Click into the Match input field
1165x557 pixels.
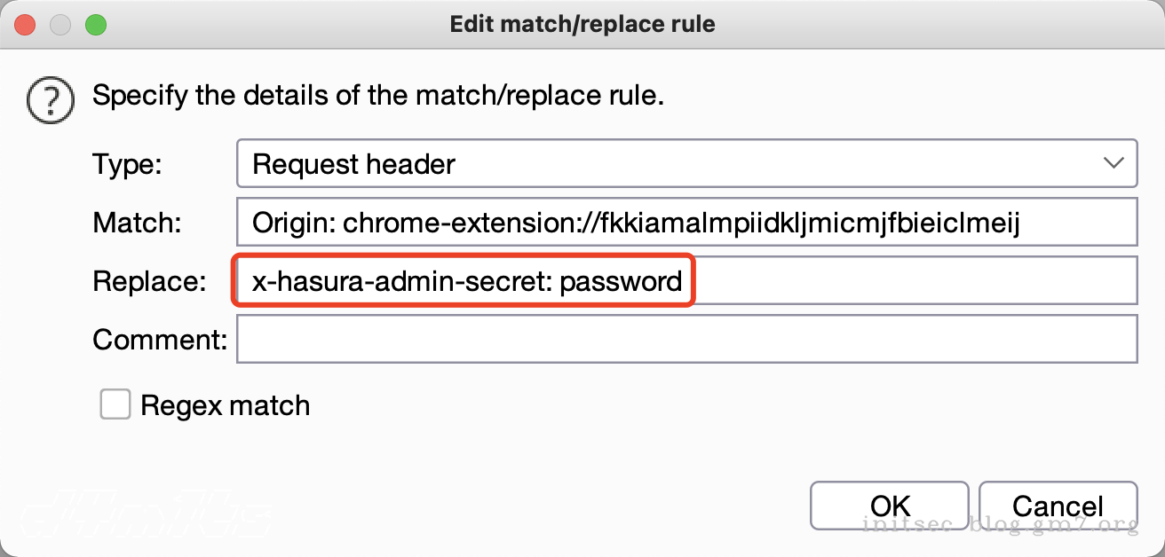coord(686,223)
